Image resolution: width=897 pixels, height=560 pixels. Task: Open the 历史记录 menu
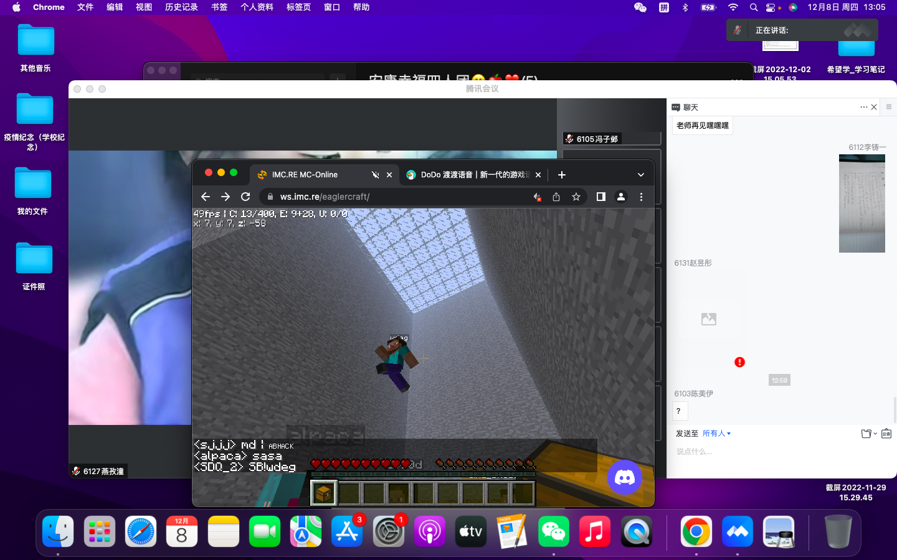click(181, 7)
